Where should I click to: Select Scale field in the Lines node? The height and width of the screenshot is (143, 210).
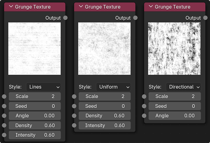coord(35,96)
